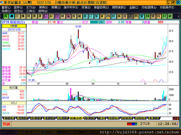181x135 pixels.
Task: Switch to the 研報預測 tab
Action: click(x=126, y=118)
